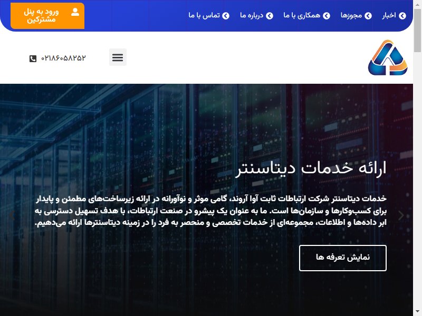The width and height of the screenshot is (422, 316).
Task: Click the arrow icon next to درباره ما
Action: pos(270,16)
